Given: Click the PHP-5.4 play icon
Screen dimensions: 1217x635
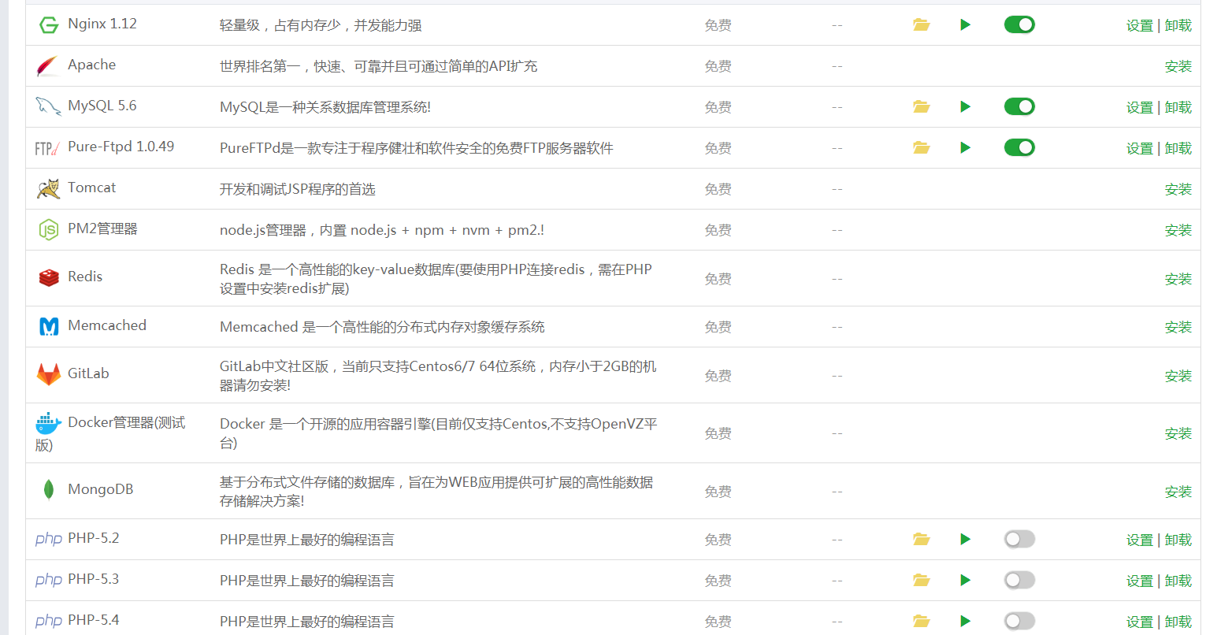Looking at the screenshot, I should (966, 622).
